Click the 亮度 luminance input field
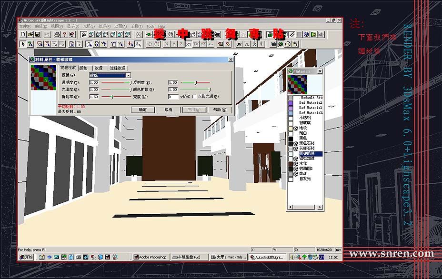 coord(173,97)
